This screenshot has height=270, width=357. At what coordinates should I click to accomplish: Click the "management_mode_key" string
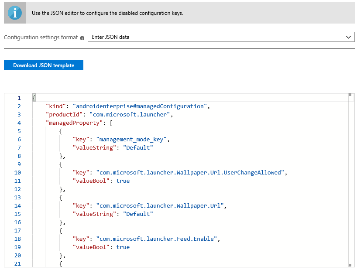tap(132, 140)
